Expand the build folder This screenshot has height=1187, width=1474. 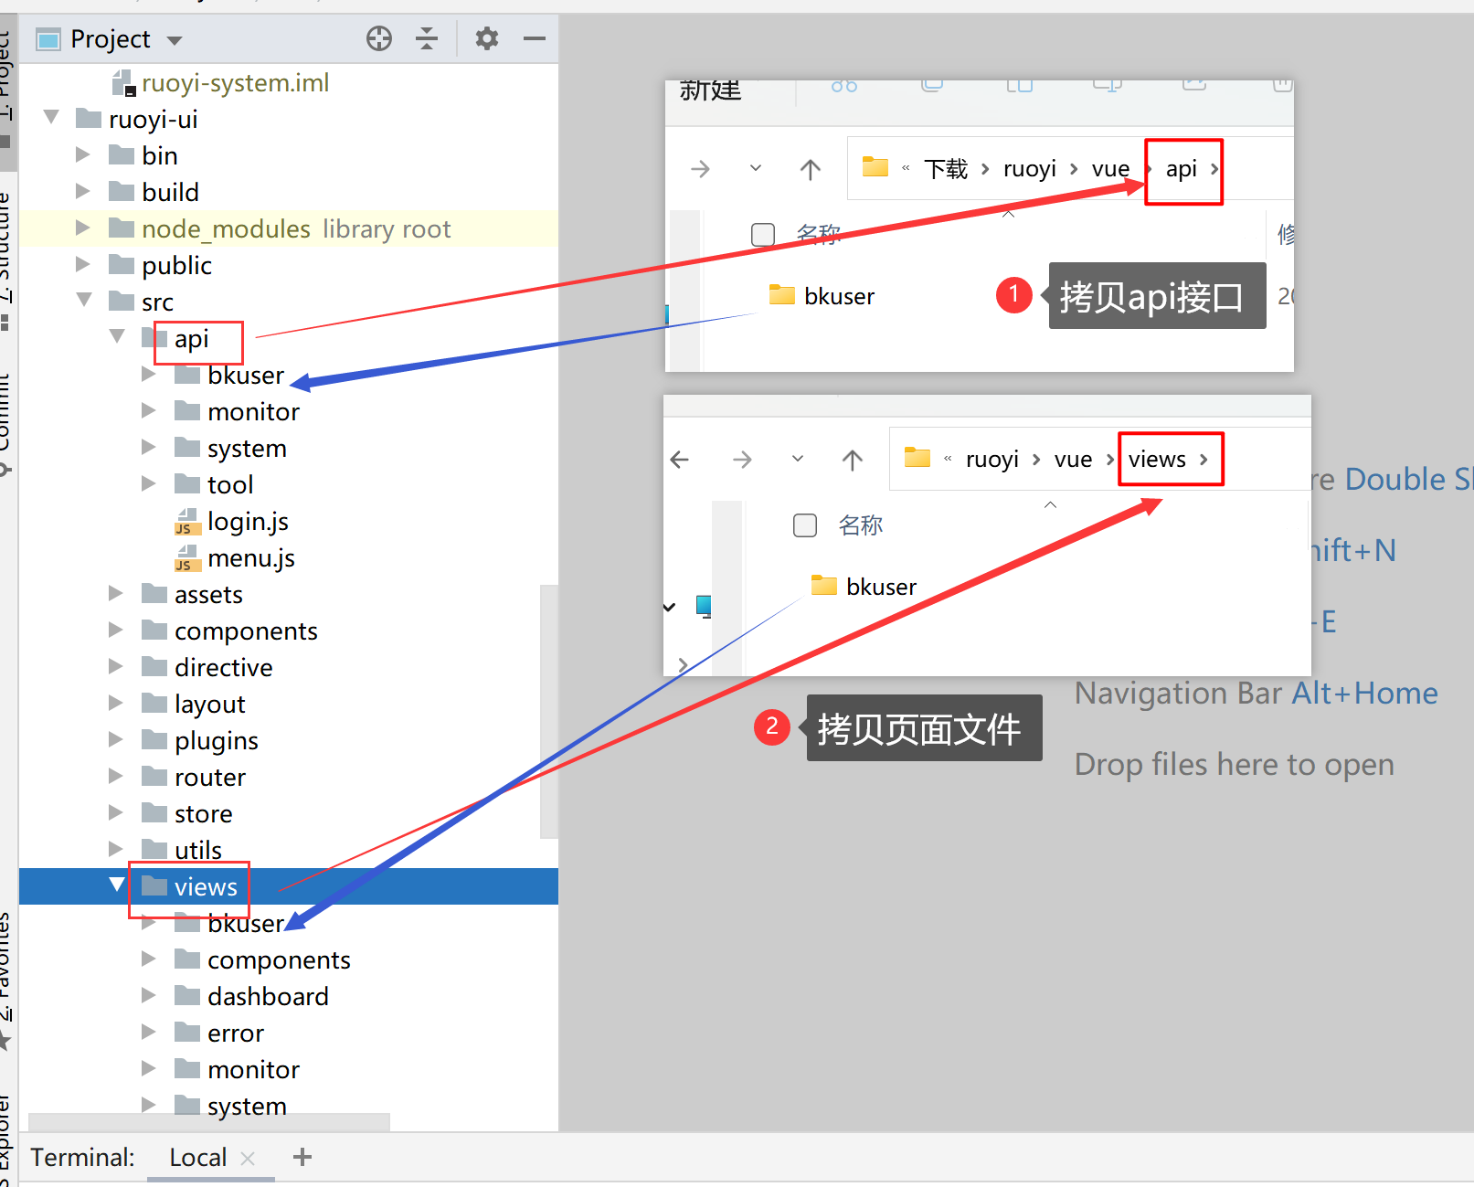point(83,191)
